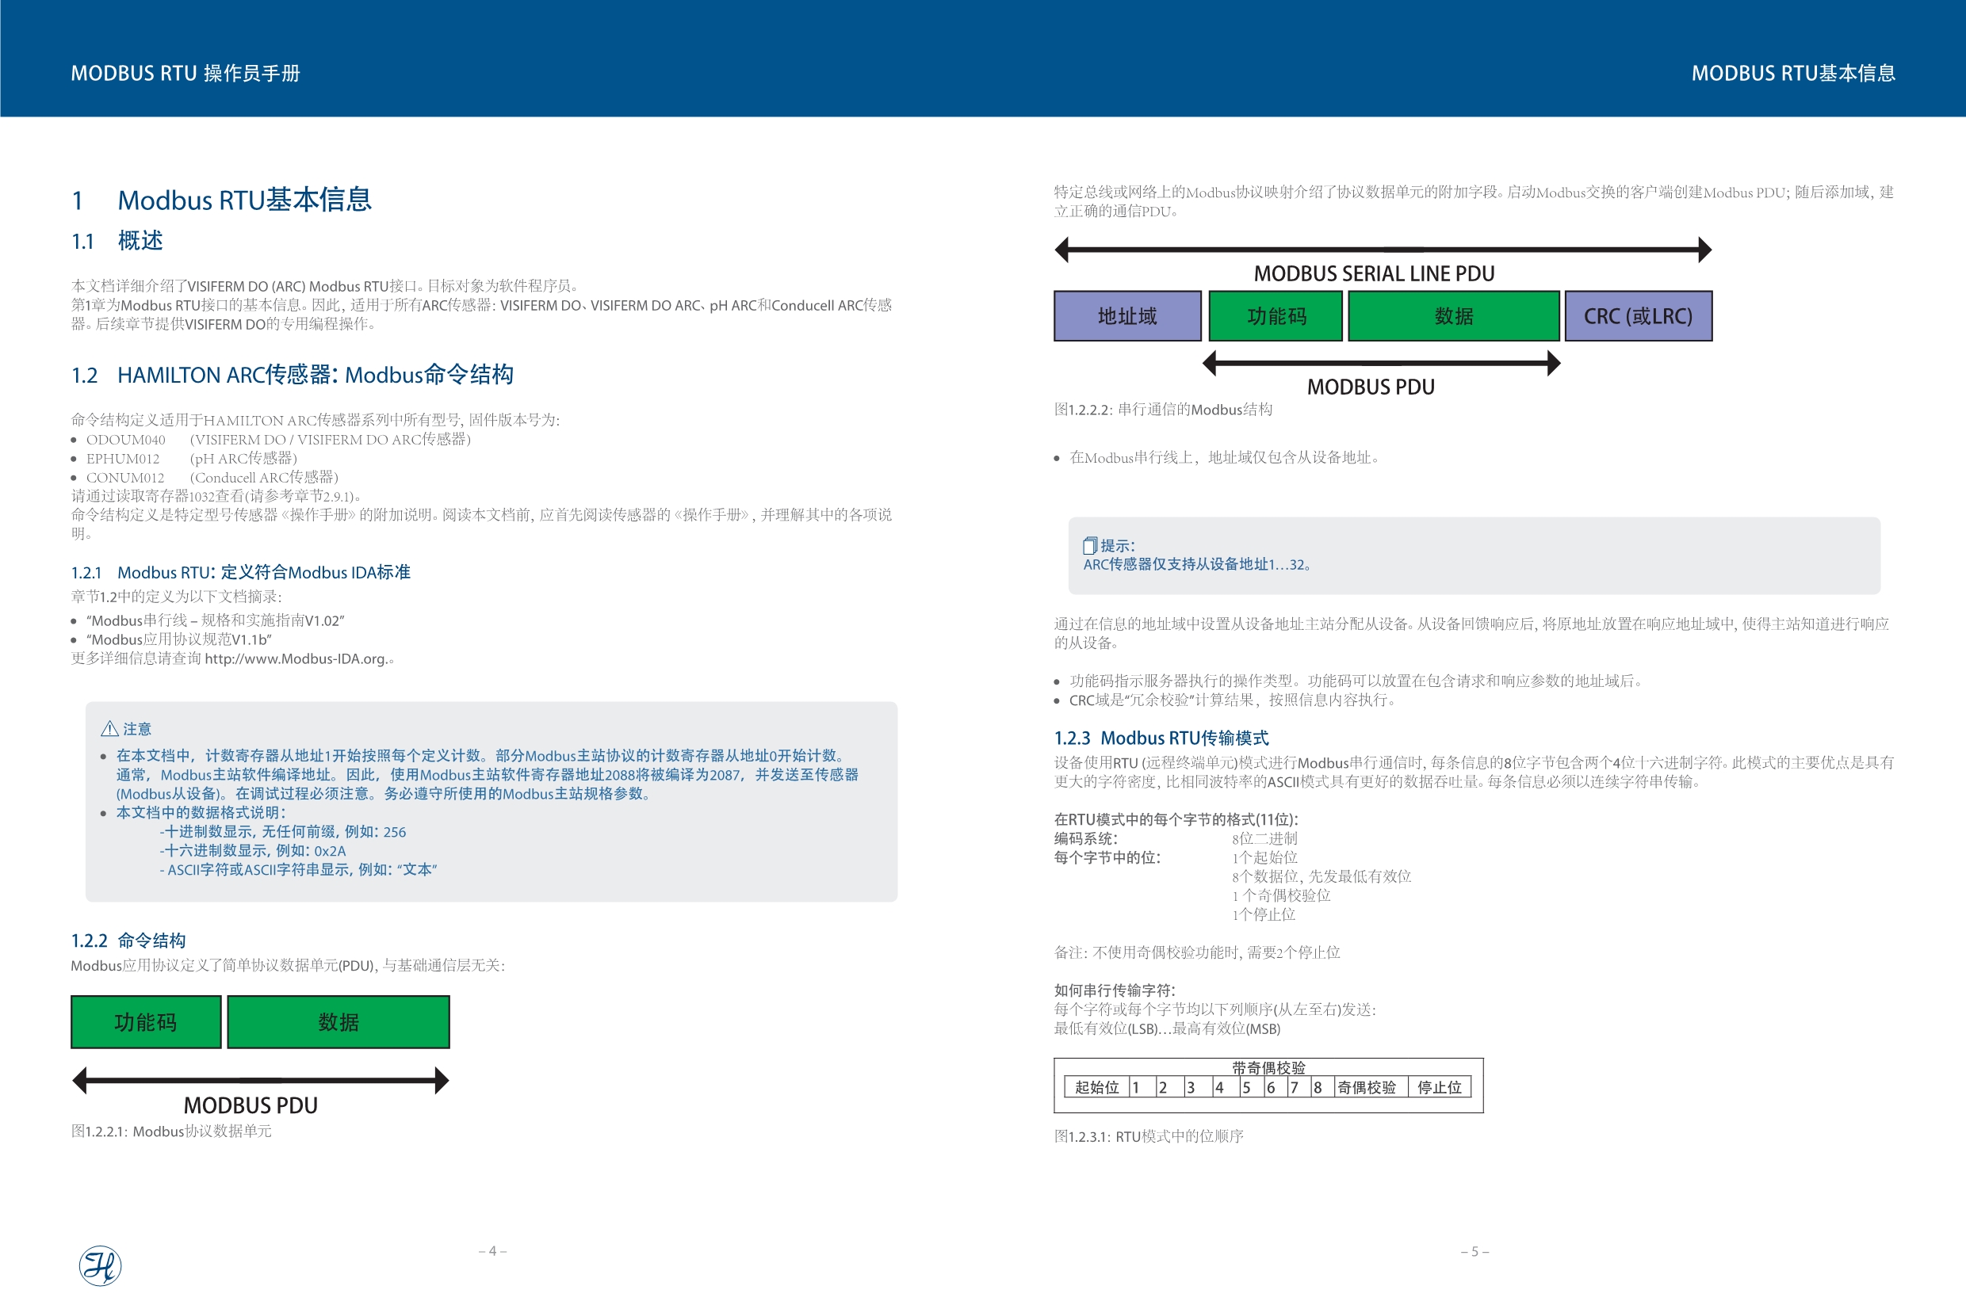Click the Hamilton logo at page bottom
The width and height of the screenshot is (1966, 1305).
tap(100, 1265)
